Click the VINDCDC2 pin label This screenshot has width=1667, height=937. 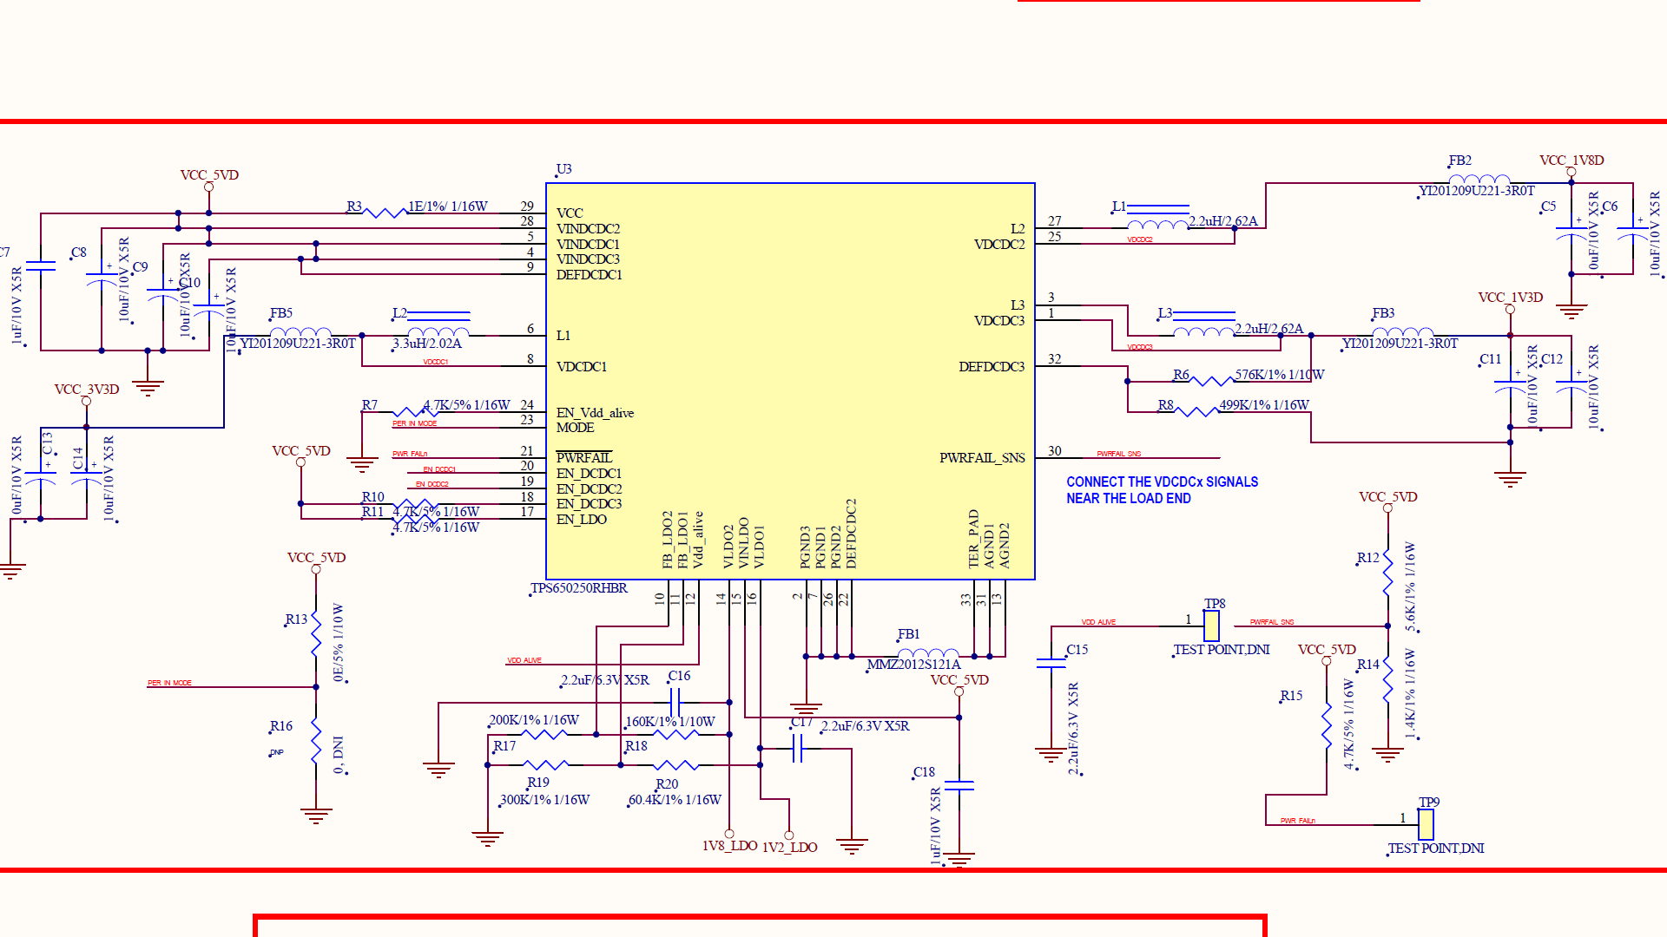click(588, 229)
